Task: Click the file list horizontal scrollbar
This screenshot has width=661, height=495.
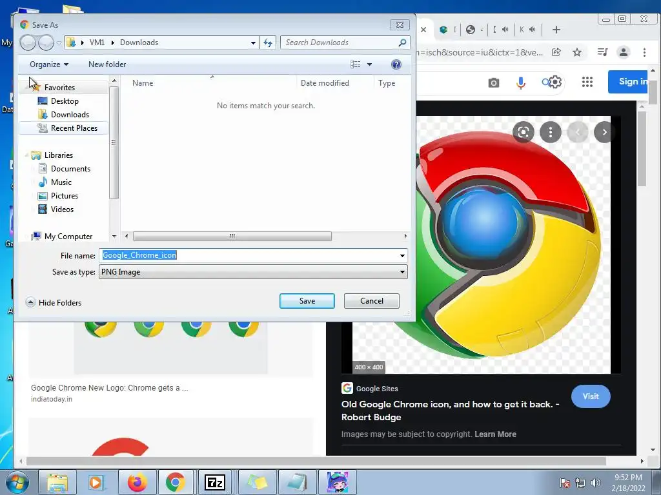Action: point(232,236)
